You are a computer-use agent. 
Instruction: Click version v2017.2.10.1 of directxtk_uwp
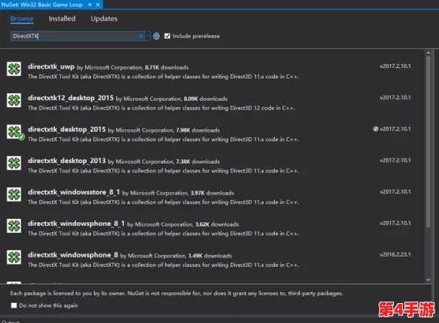(x=395, y=66)
